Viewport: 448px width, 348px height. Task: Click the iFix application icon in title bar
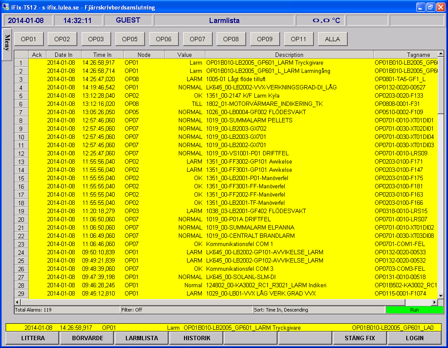point(6,7)
